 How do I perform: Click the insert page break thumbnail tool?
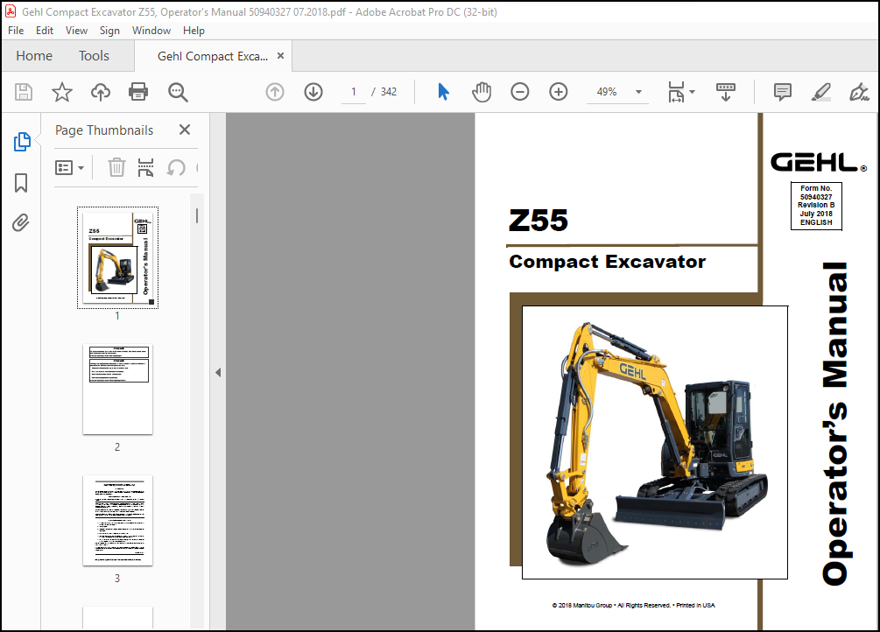(x=146, y=167)
